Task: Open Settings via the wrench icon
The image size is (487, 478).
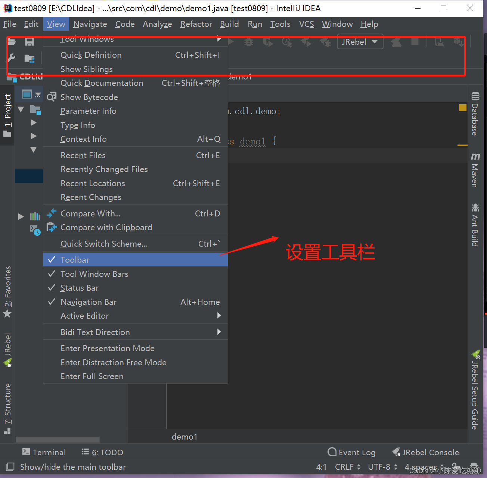Action: [x=11, y=58]
